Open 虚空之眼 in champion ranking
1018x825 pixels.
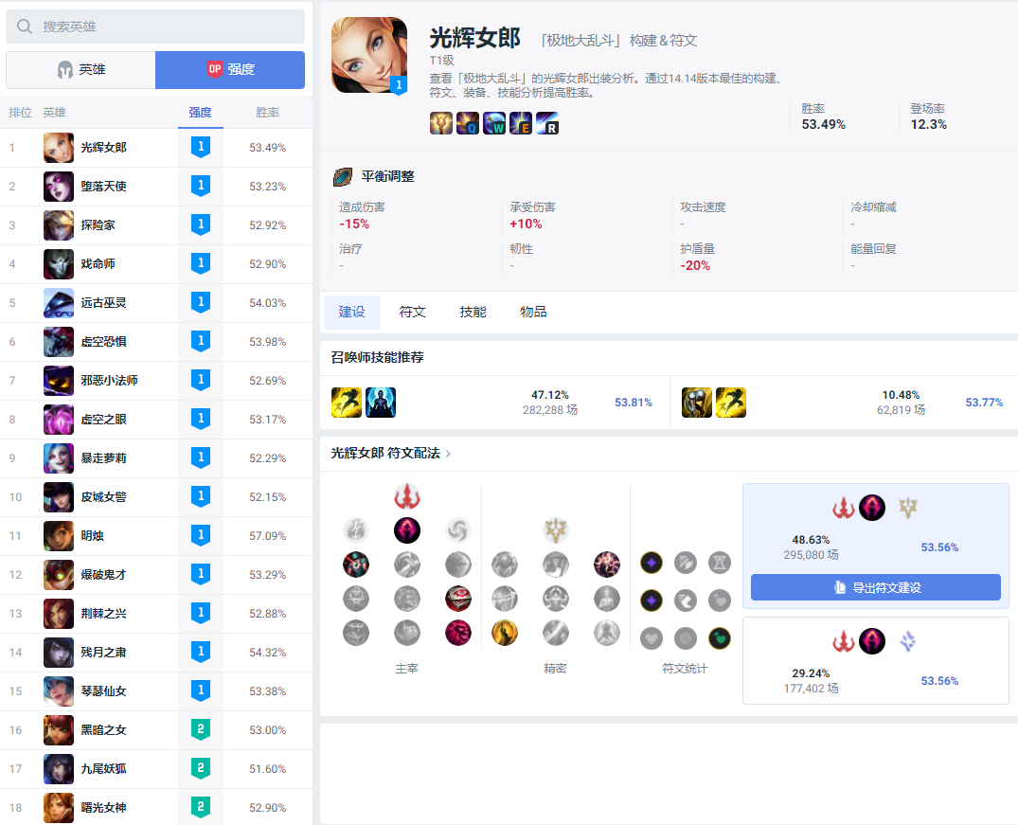coord(156,420)
